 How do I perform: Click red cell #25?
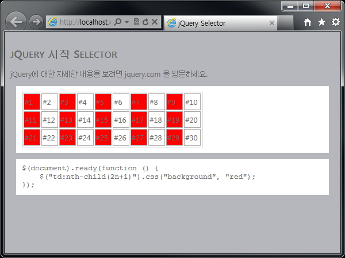(x=103, y=138)
